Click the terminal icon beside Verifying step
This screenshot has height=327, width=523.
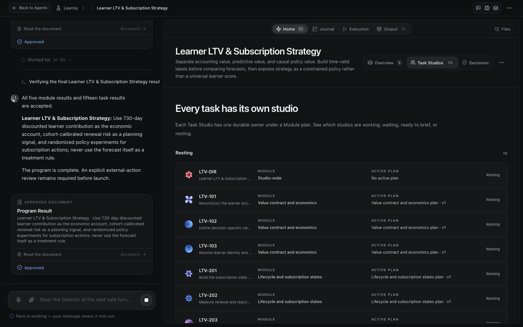[x=24, y=82]
